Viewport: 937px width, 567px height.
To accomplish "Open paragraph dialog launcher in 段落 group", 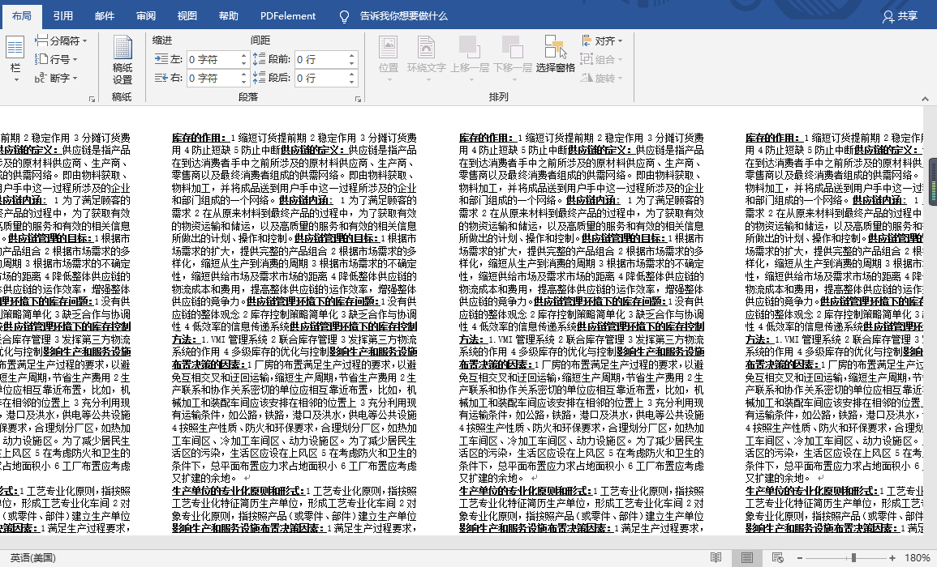I will pos(358,99).
